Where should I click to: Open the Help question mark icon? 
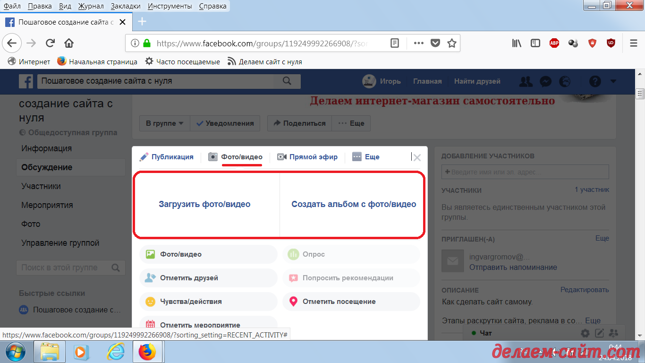point(594,81)
